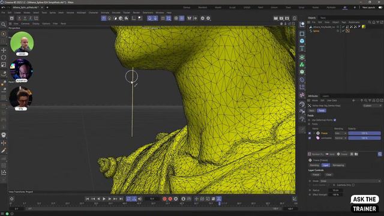Click the search icon in Objects manager
The width and height of the screenshot is (384, 216).
click(370, 22)
